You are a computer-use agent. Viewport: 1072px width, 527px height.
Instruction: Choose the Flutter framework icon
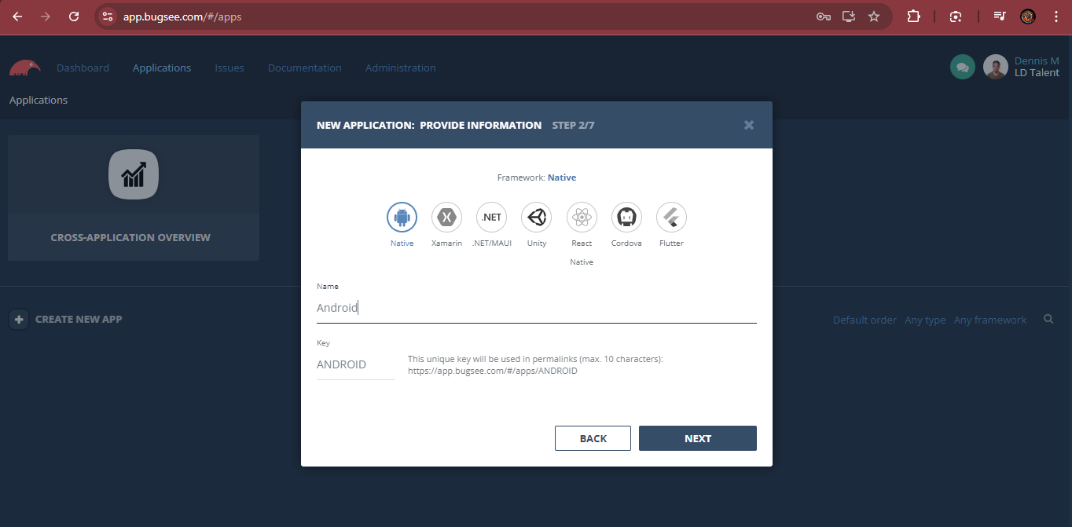tap(671, 218)
